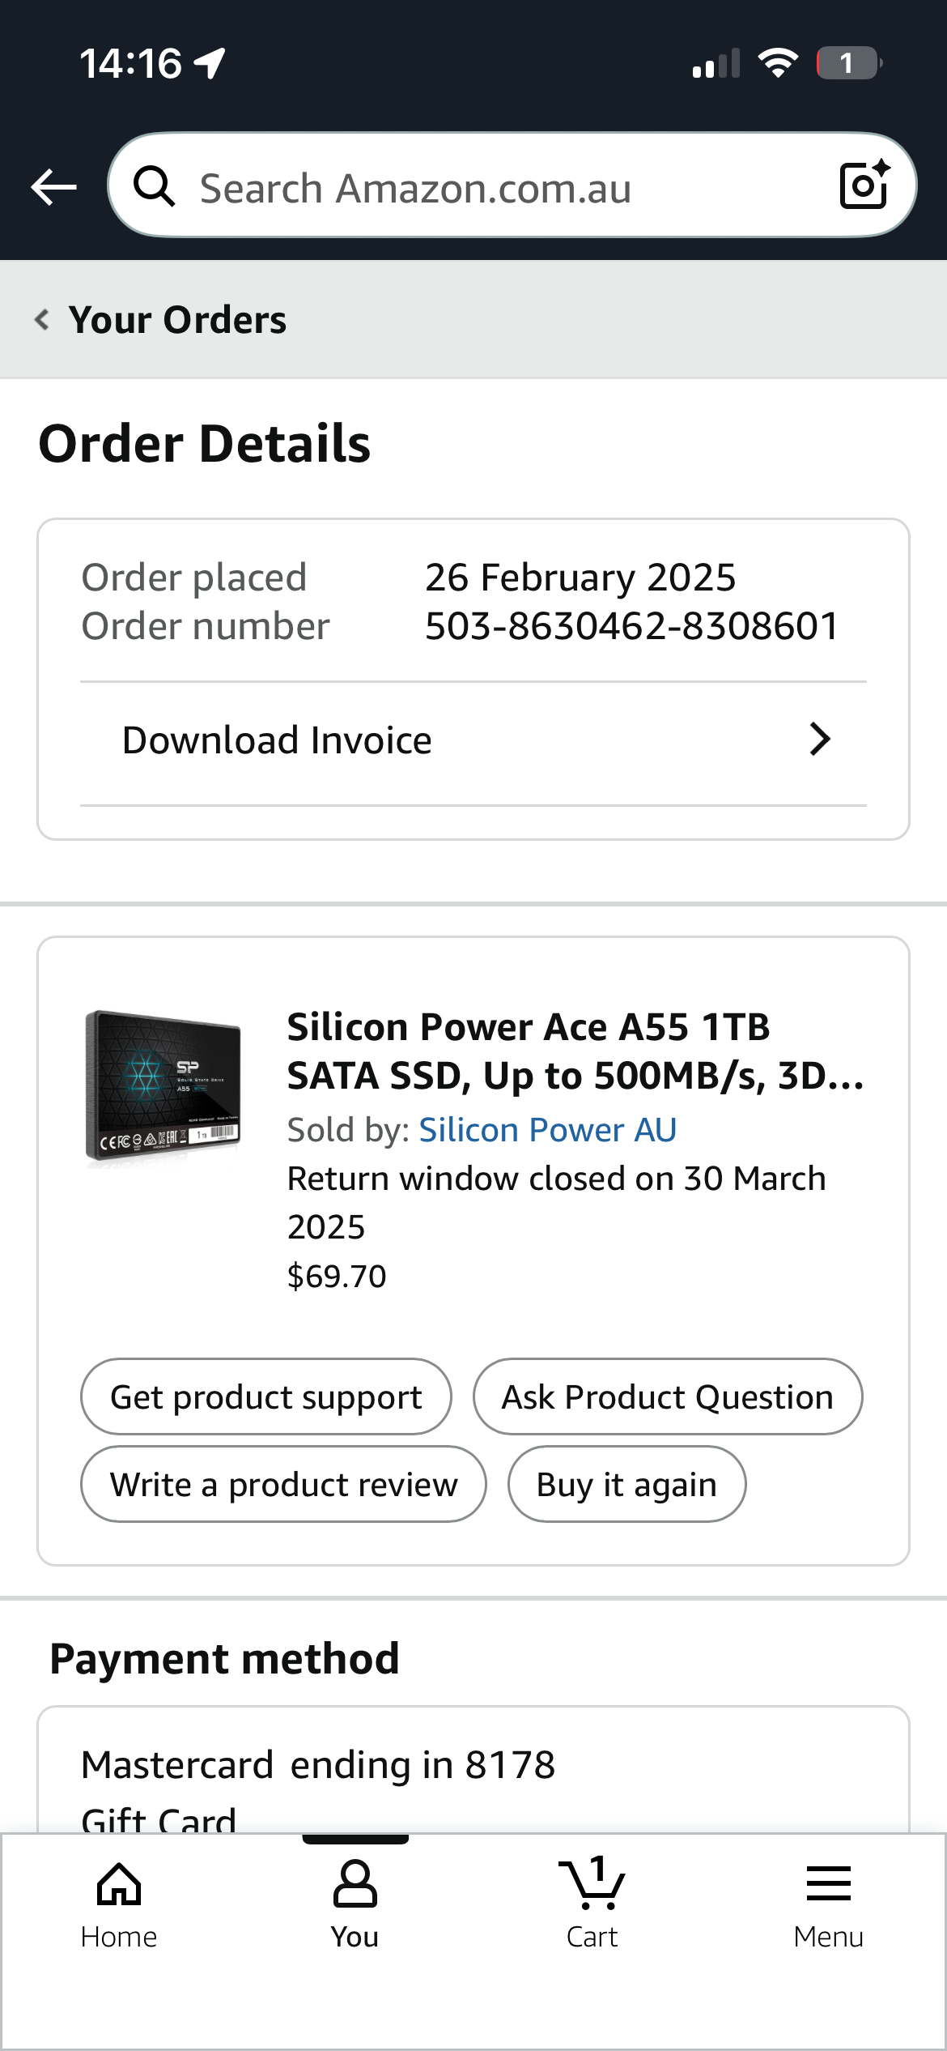Tap Buy it again button

[626, 1485]
